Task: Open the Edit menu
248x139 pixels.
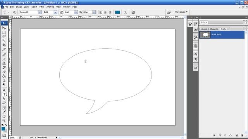Action: coord(12,7)
